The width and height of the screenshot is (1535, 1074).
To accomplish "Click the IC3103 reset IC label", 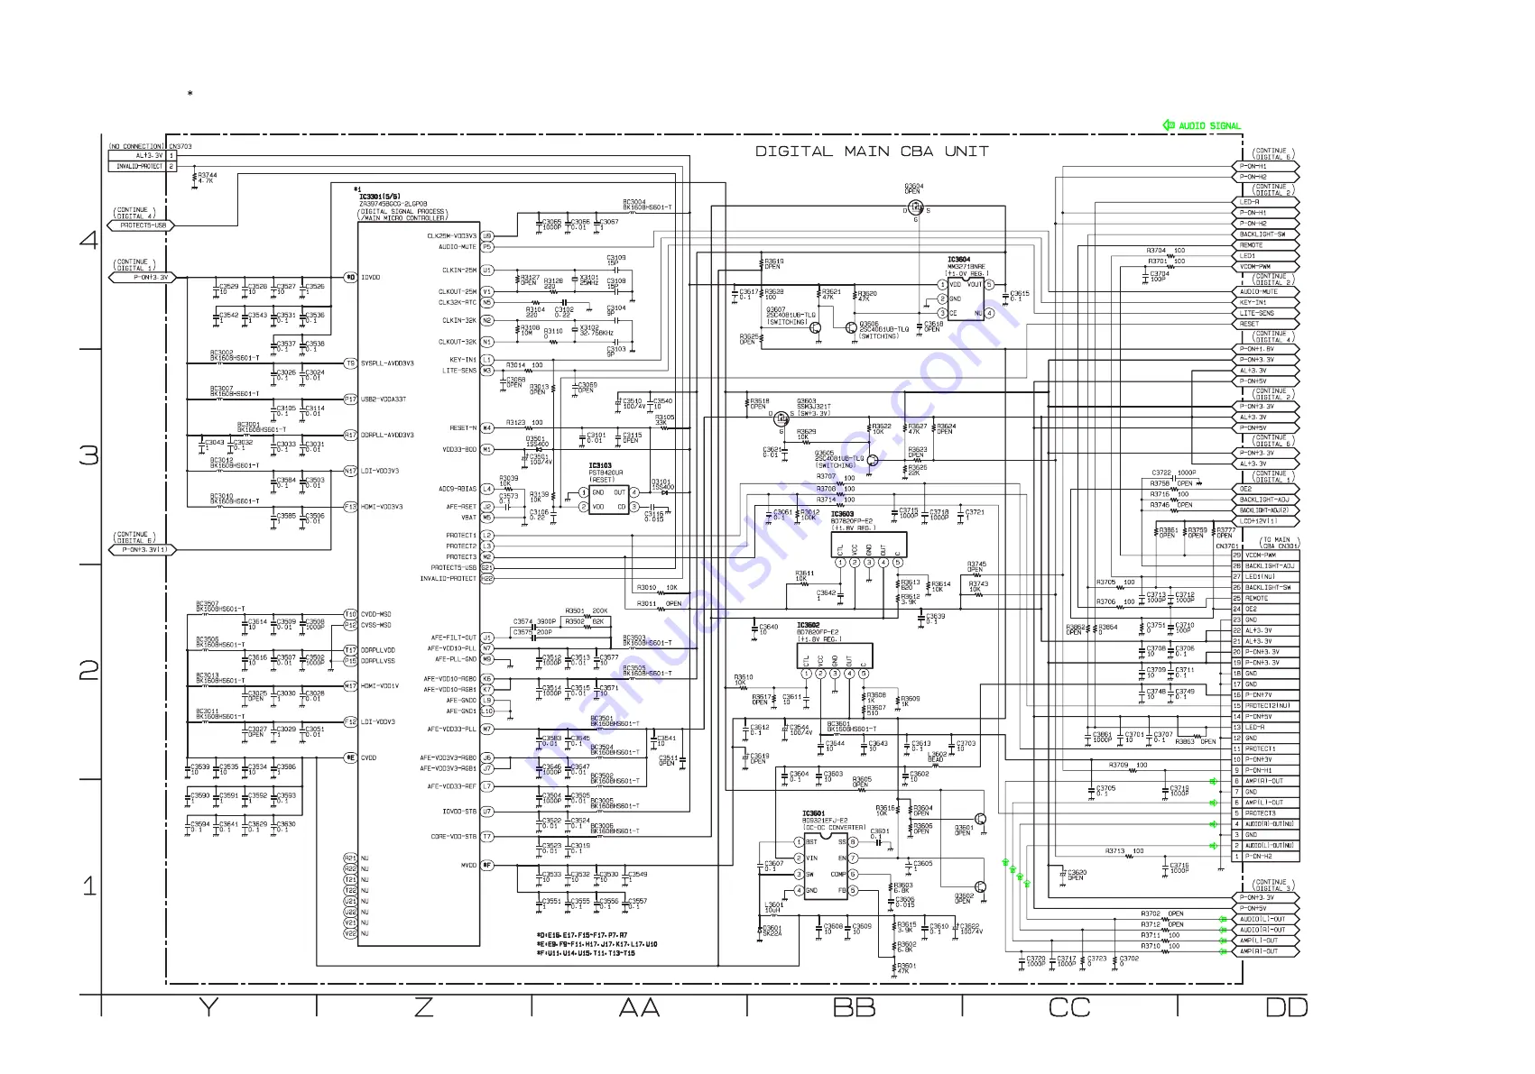I will point(600,465).
